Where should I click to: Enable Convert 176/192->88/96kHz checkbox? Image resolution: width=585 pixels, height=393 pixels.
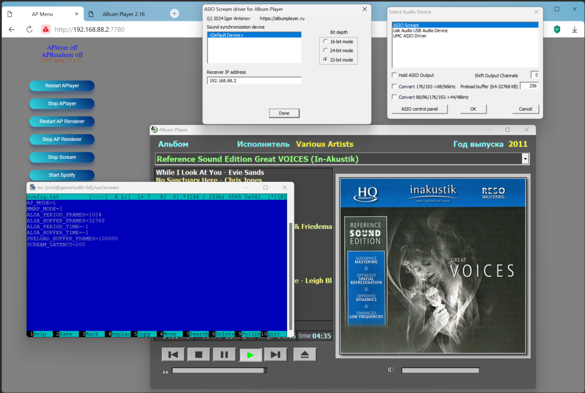[x=394, y=86]
